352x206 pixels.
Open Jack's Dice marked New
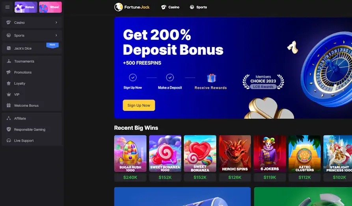[32, 48]
